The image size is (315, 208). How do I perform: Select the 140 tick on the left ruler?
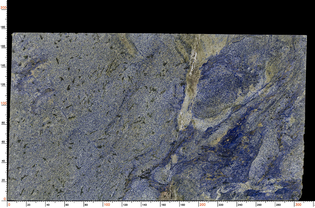click(x=4, y=65)
